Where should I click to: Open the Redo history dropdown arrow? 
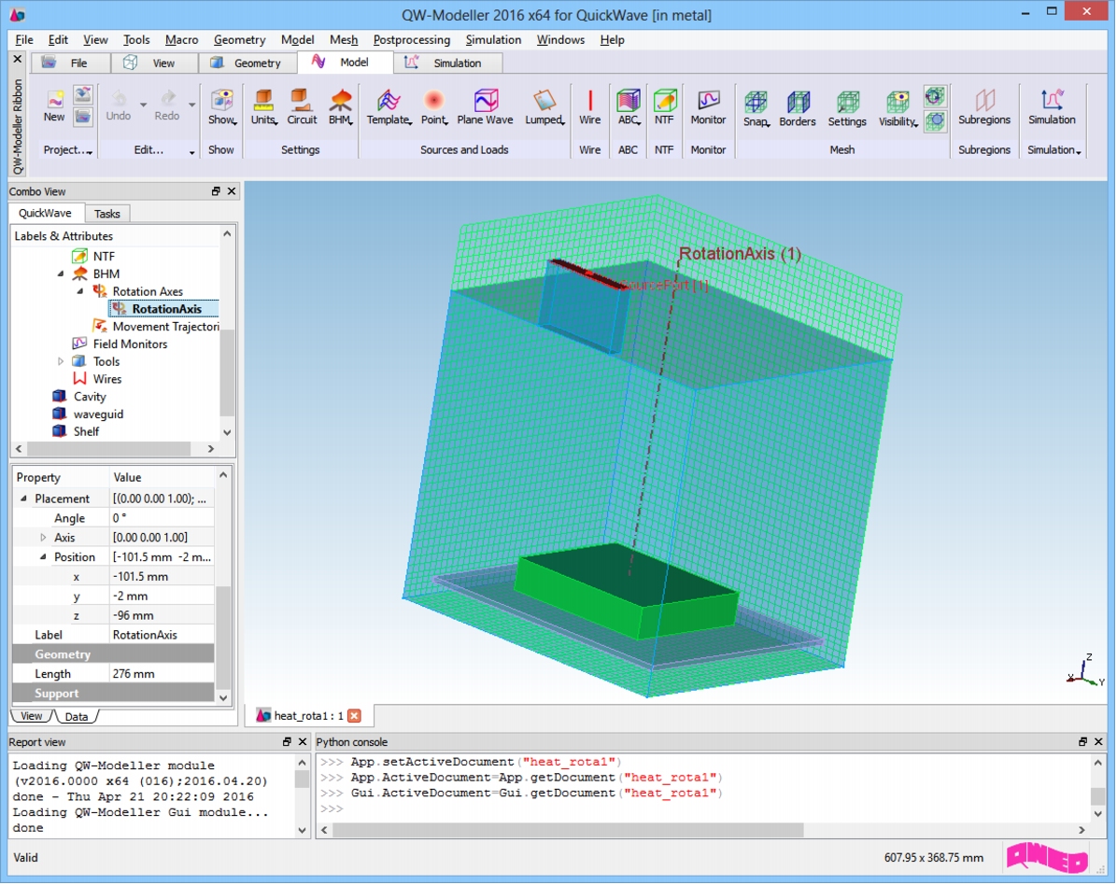point(191,105)
